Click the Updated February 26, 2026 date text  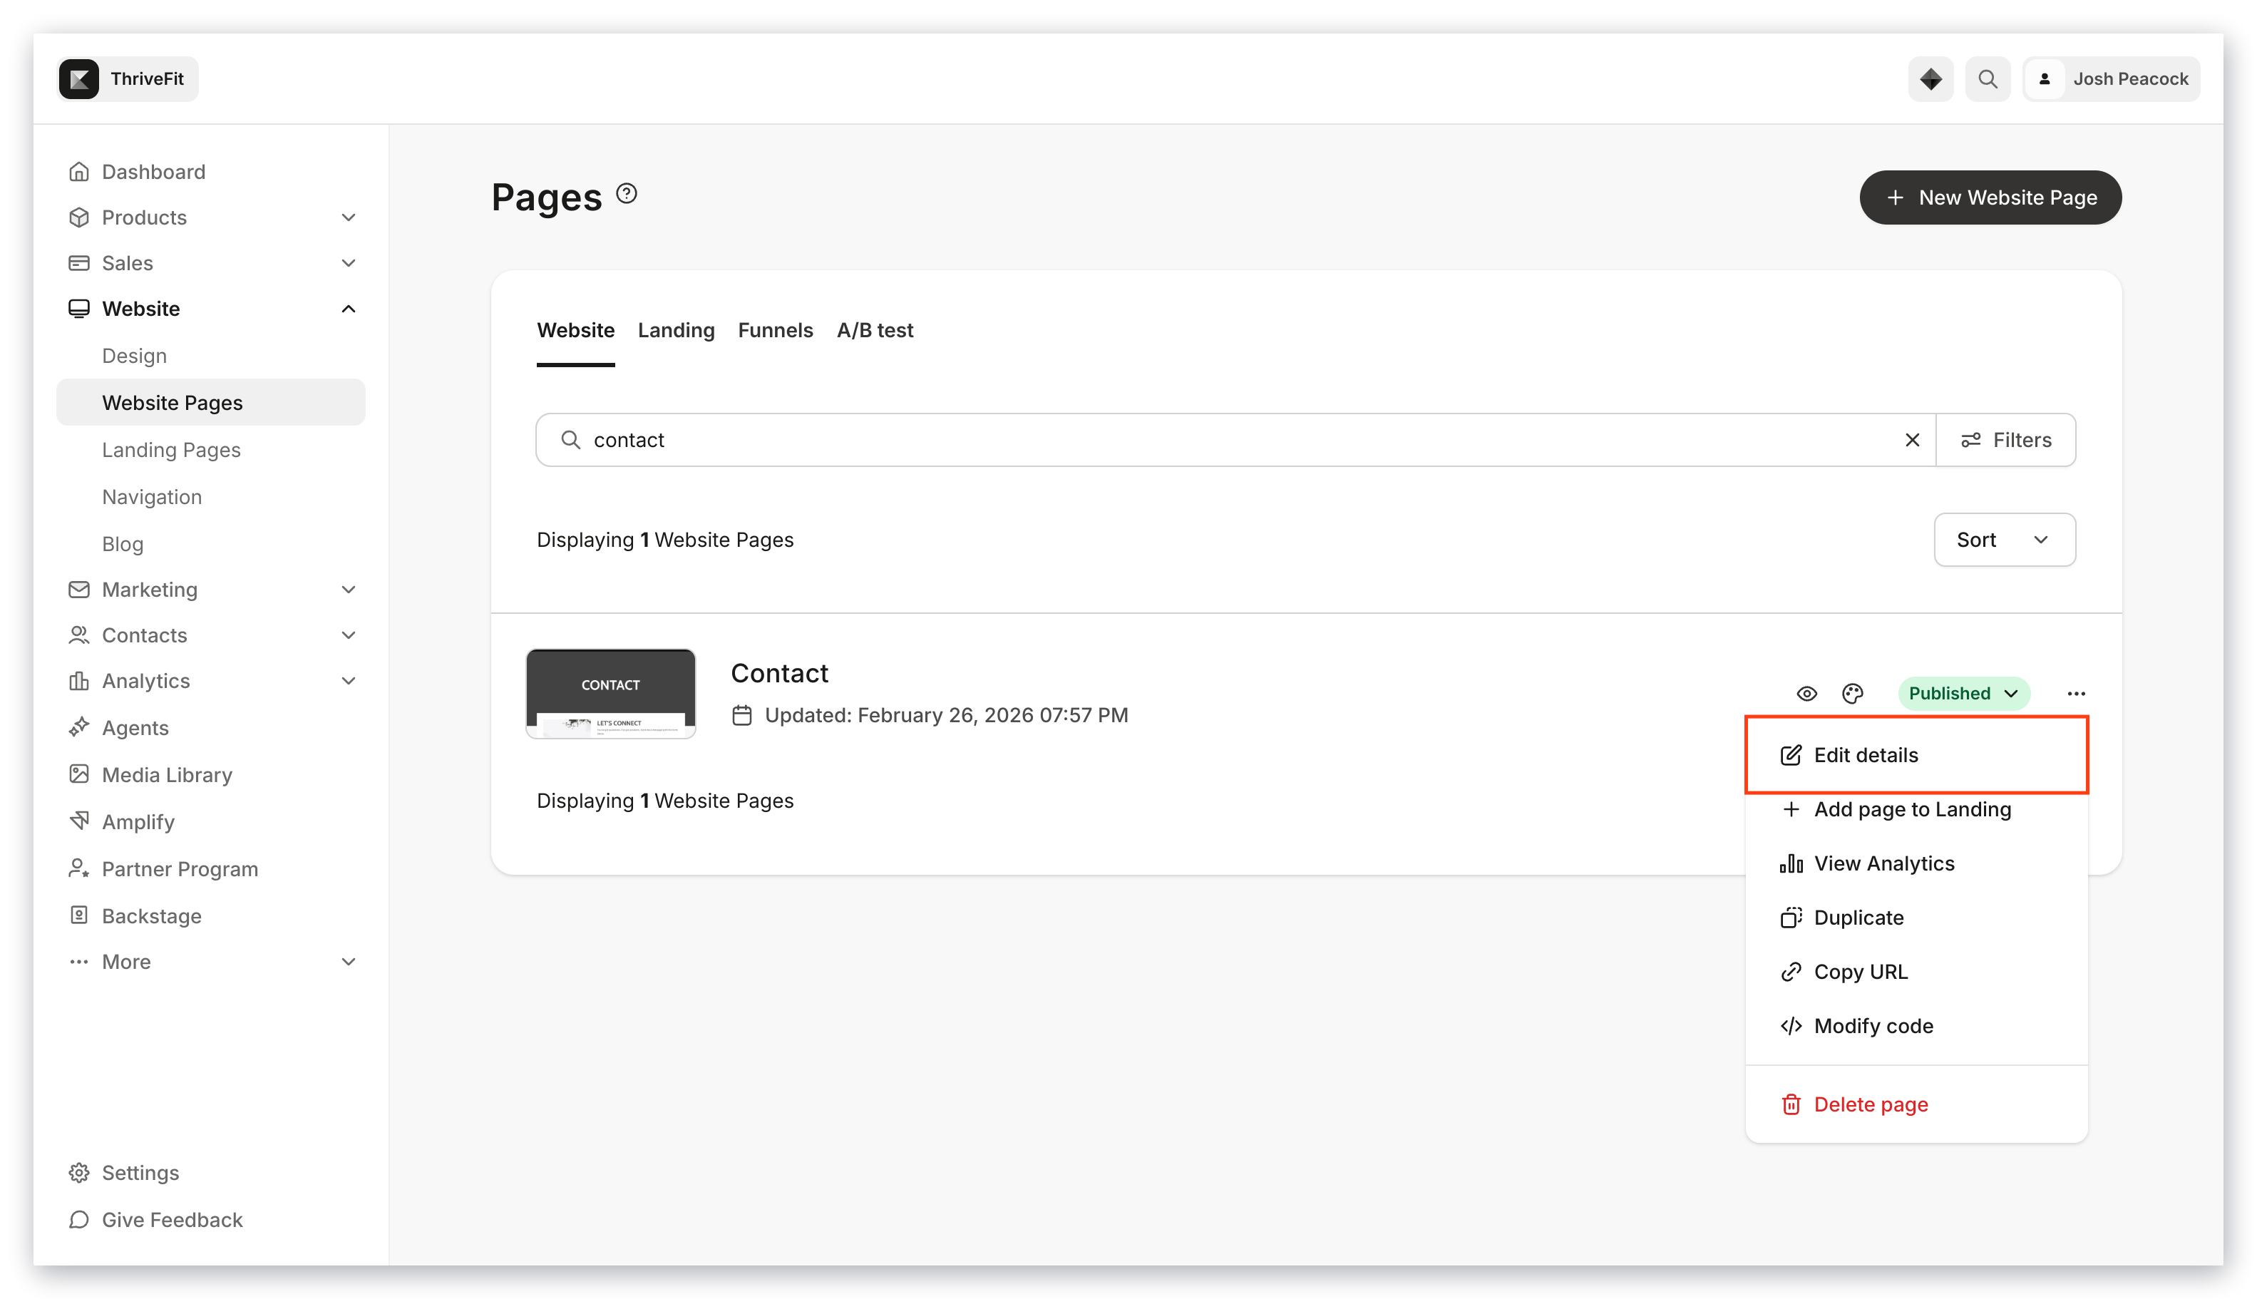(945, 716)
